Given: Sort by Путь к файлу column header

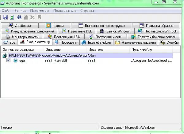Looking at the screenshot, I should pos(151,50).
